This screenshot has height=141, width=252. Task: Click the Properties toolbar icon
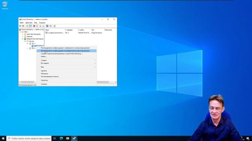37,26
